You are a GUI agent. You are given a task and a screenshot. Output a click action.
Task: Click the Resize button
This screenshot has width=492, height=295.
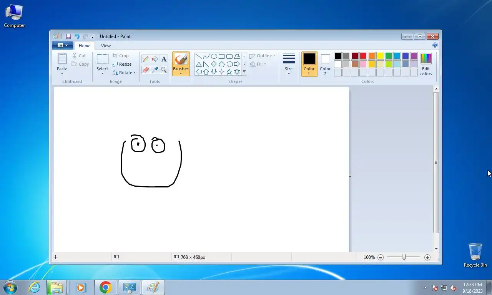(122, 64)
